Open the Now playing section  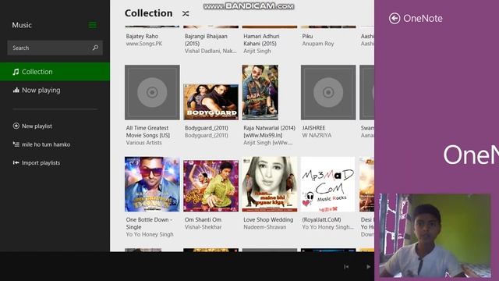pos(55,91)
